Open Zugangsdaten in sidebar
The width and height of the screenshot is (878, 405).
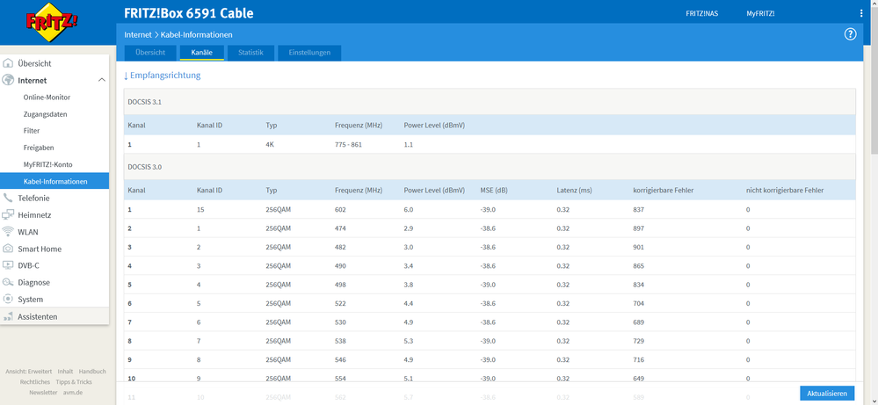[46, 113]
